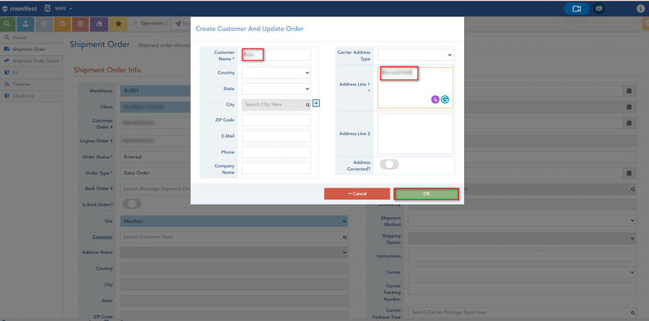Image resolution: width=649 pixels, height=321 pixels.
Task: Open the Site dropdown showing Manifest
Action: 234,222
